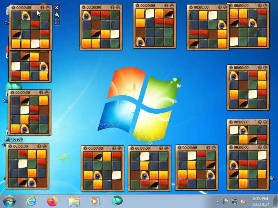This screenshot has width=278, height=208.
Task: Show picture '?' on top-right corner puzzle
Action: 260,6
